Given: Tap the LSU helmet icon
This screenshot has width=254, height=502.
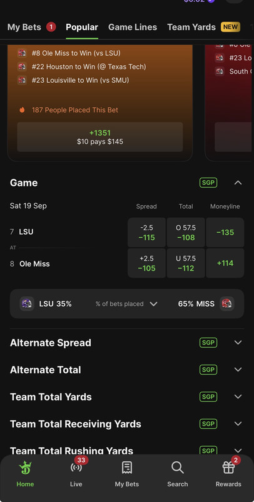Looking at the screenshot, I should [x=27, y=304].
